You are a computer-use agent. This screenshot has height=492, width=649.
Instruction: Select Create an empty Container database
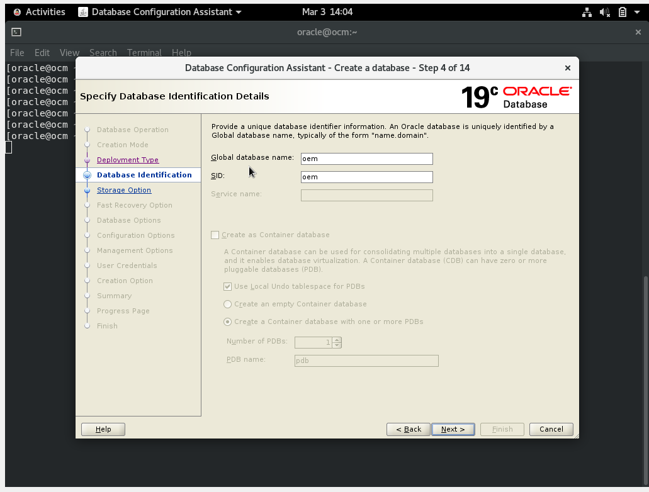coord(227,304)
